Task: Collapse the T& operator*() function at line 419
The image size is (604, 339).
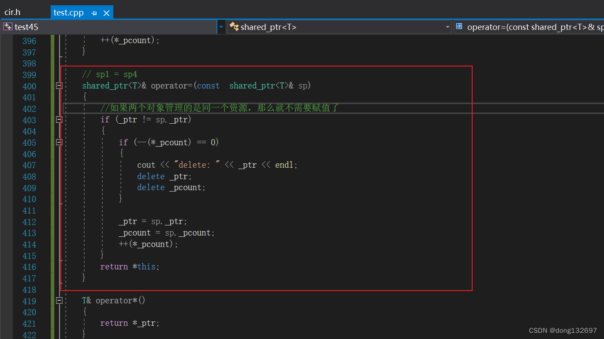Action: coord(59,300)
